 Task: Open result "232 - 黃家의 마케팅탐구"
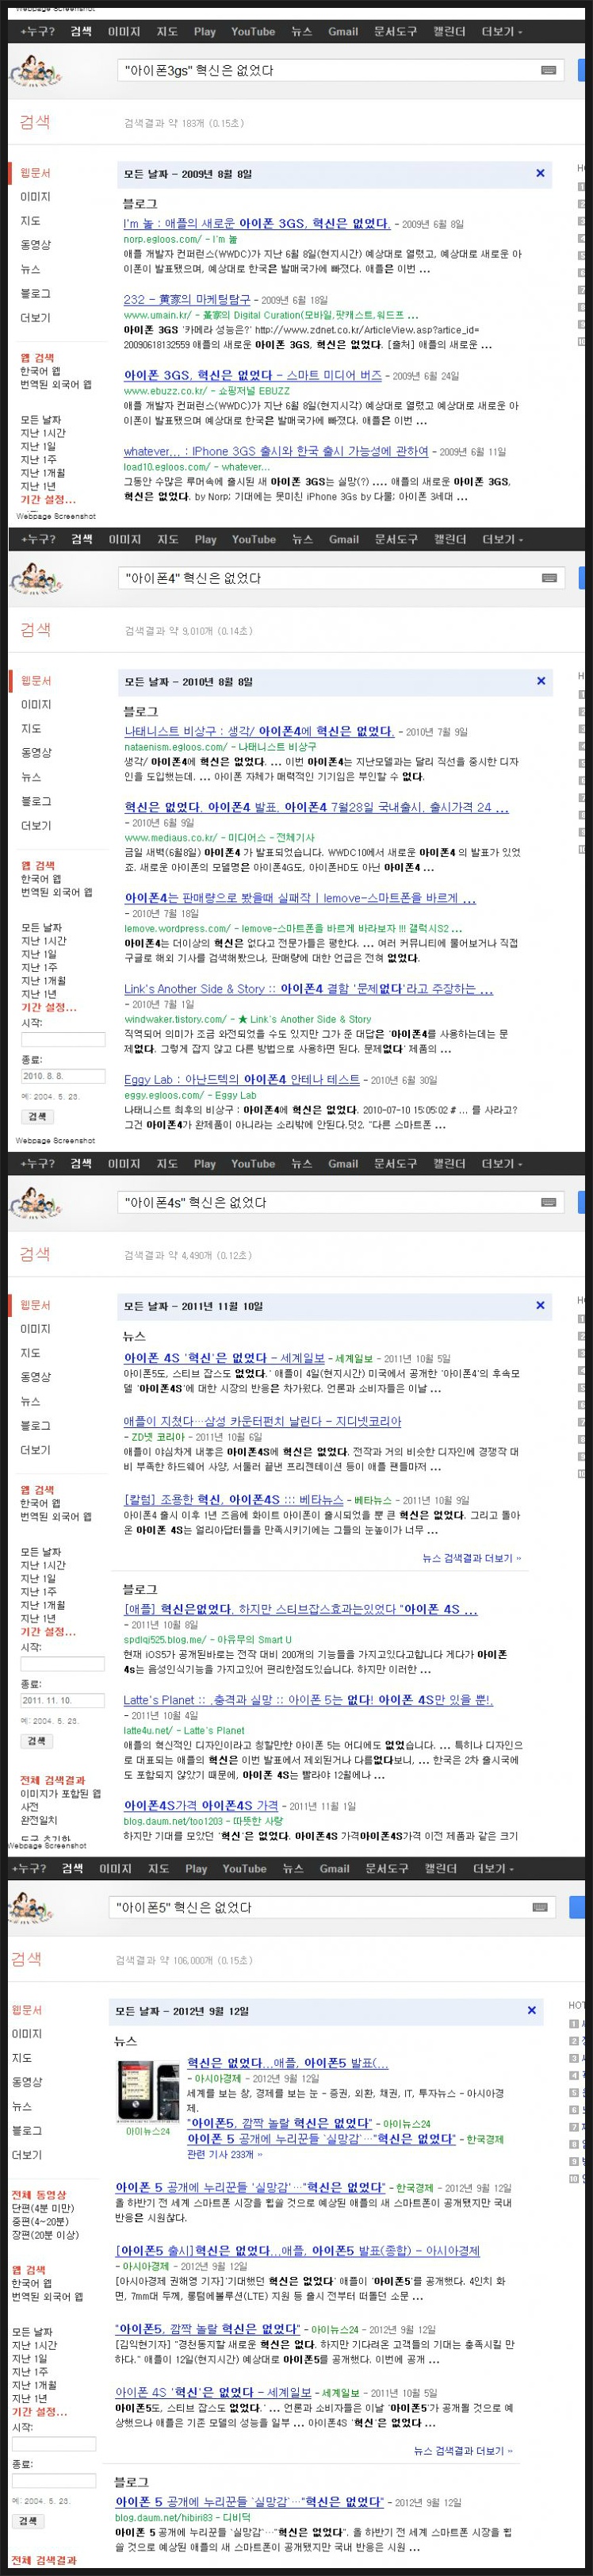pyautogui.click(x=187, y=299)
